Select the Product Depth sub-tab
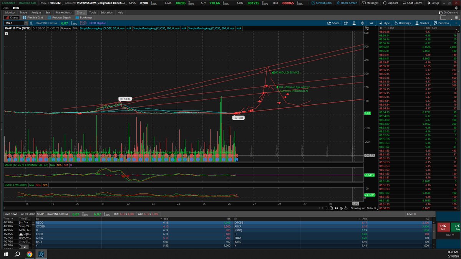Viewport: 461px width, 259px height. [x=59, y=18]
